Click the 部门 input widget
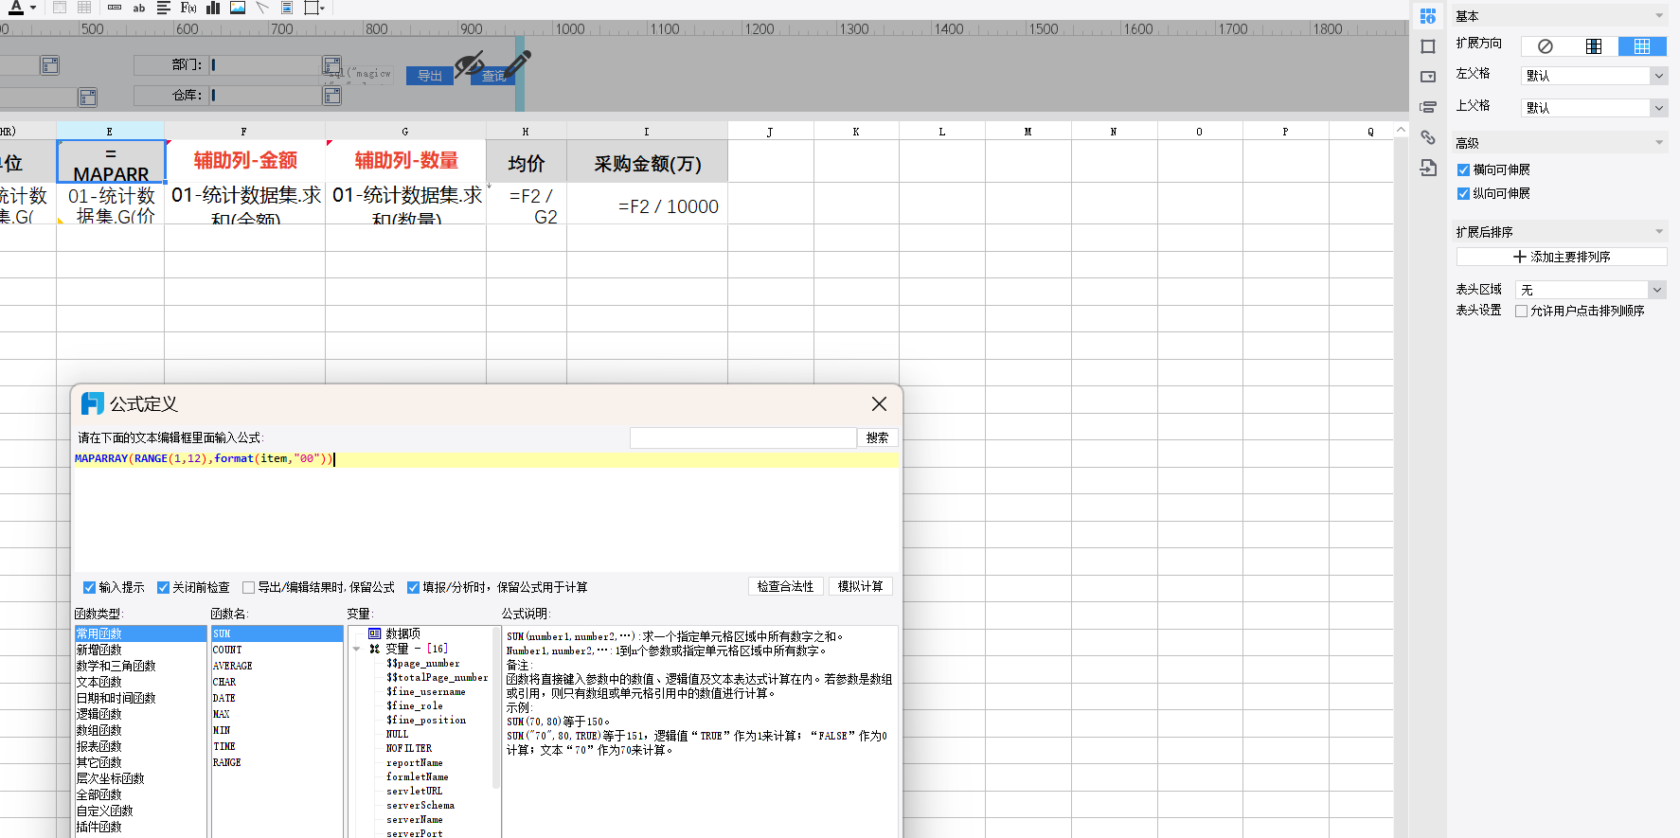Viewport: 1680px width, 838px height. tap(266, 65)
